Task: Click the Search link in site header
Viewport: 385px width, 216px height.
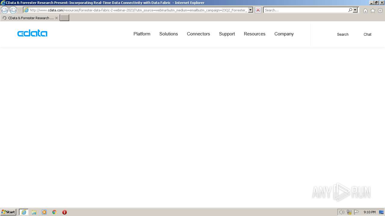Action: 343,34
